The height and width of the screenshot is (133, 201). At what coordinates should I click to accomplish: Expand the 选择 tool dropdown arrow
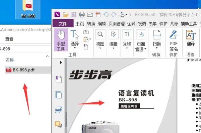coord(75,48)
